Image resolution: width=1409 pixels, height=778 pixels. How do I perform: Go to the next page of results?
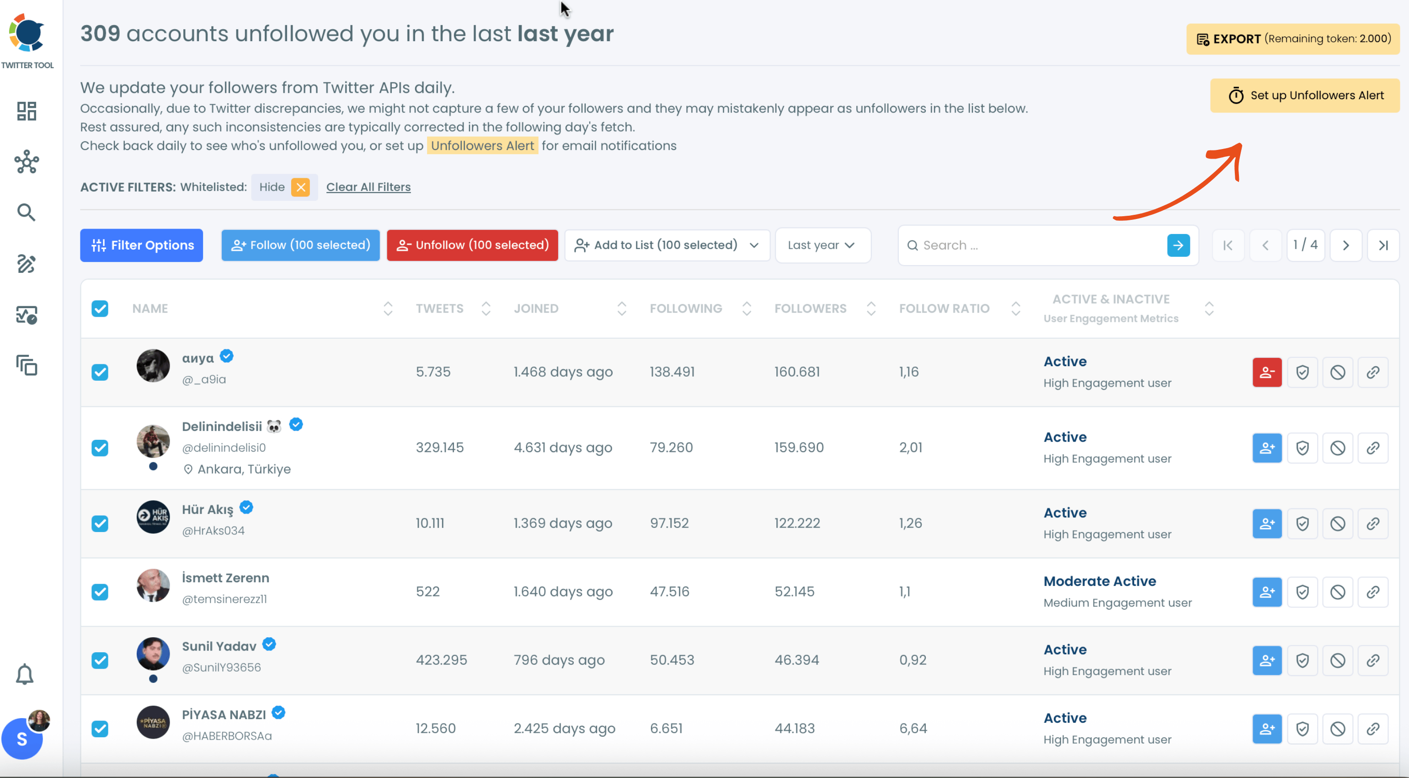(1346, 245)
